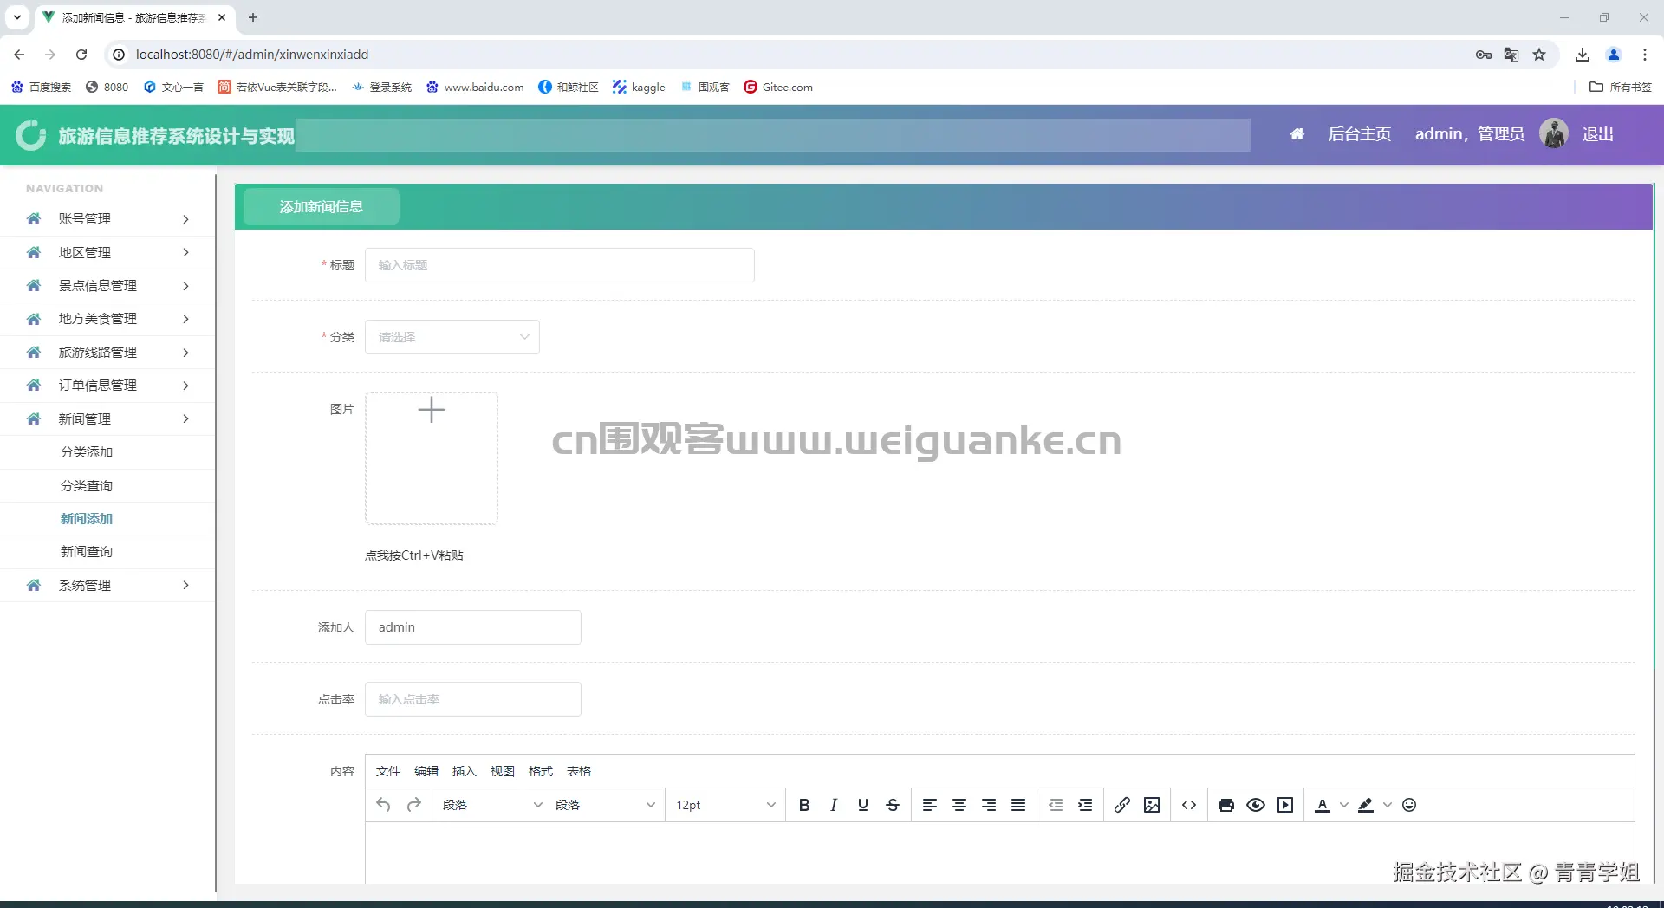
Task: Select 新闻添加 submenu item
Action: click(87, 519)
